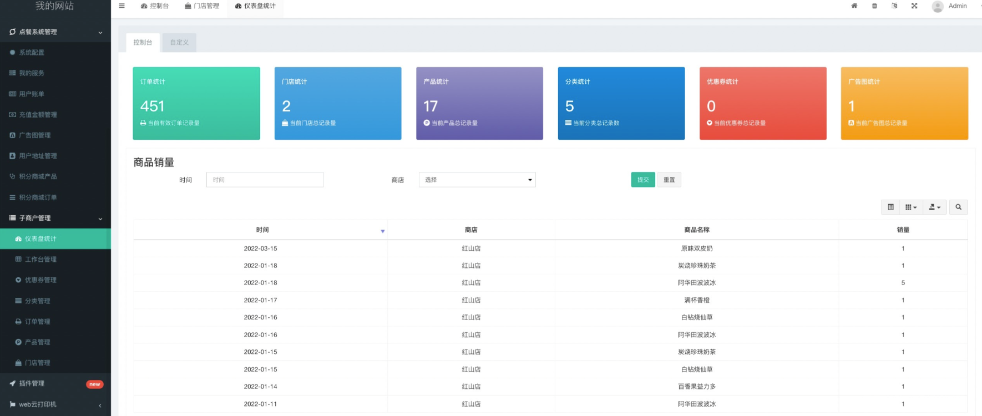Open the 商店 select dropdown
982x416 pixels.
(477, 180)
